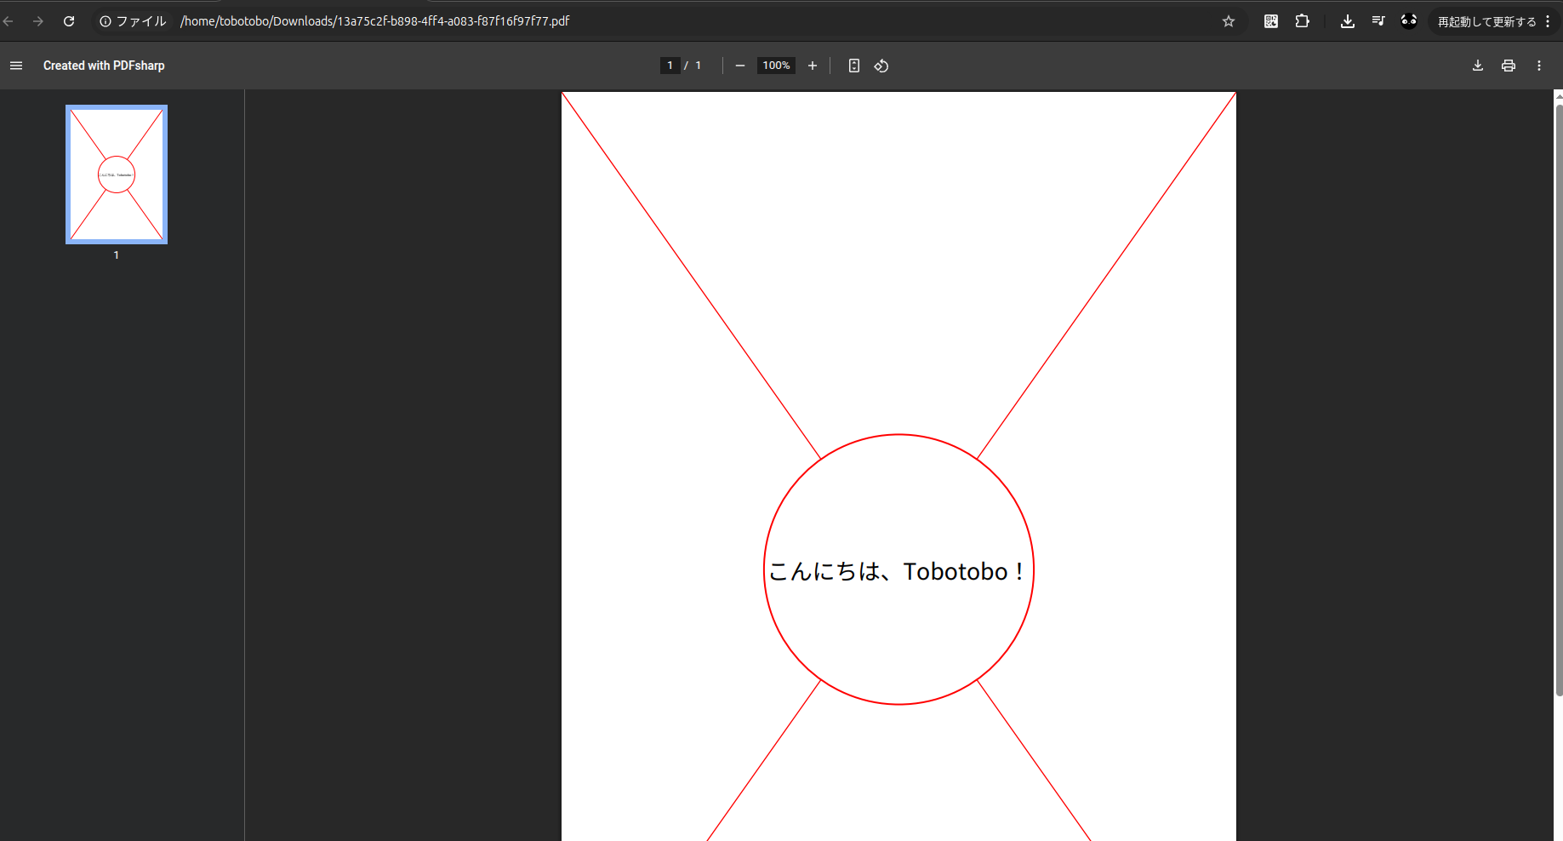1563x841 pixels.
Task: Zoom out with the minus button
Action: tap(740, 66)
